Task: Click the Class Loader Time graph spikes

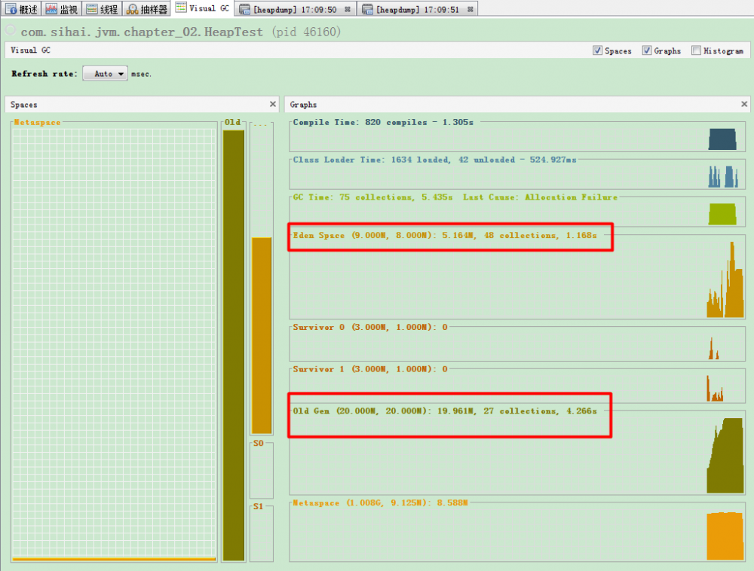Action: click(x=723, y=176)
